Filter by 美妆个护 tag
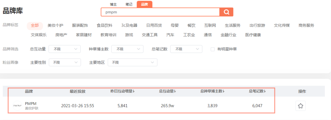This screenshot has height=120, width=331. [55, 25]
